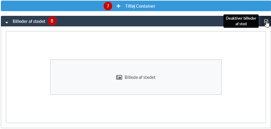271x129 pixels.
Task: Click the empty white panel below the placeholder
Action: (x=136, y=108)
